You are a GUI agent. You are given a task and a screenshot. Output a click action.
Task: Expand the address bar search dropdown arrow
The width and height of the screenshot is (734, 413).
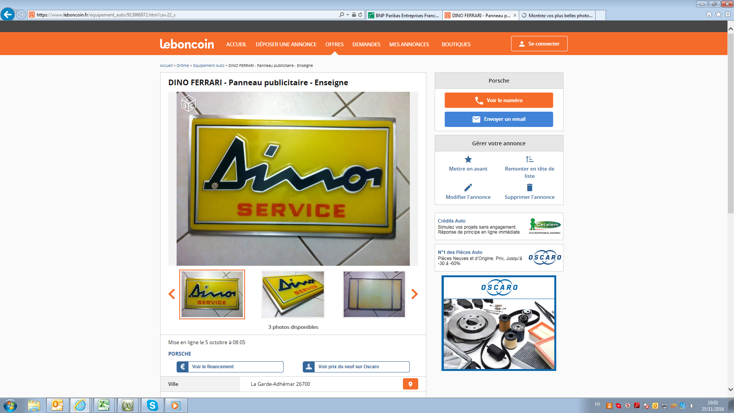348,15
